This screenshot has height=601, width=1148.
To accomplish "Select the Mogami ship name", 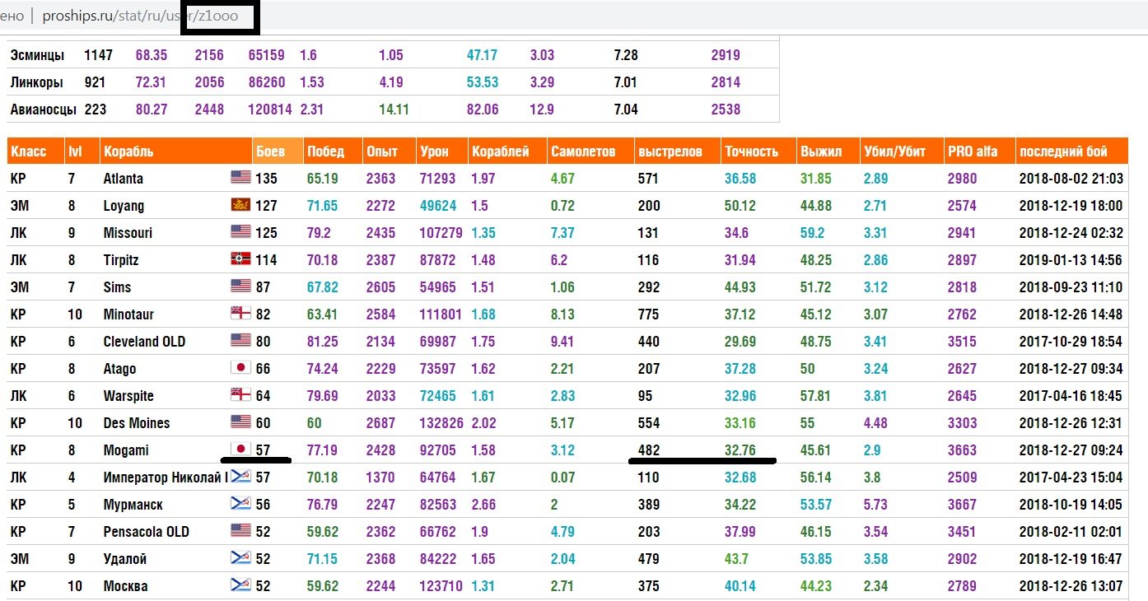I will 126,450.
